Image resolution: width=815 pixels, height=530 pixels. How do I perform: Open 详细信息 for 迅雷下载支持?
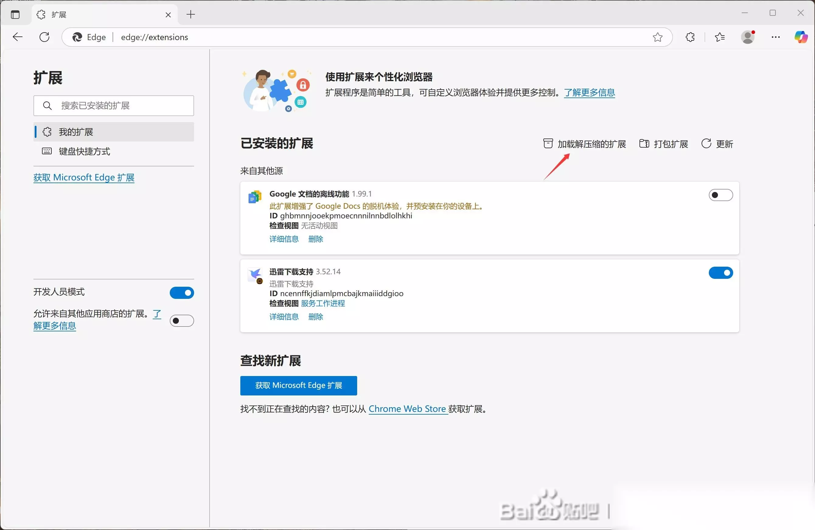point(284,317)
